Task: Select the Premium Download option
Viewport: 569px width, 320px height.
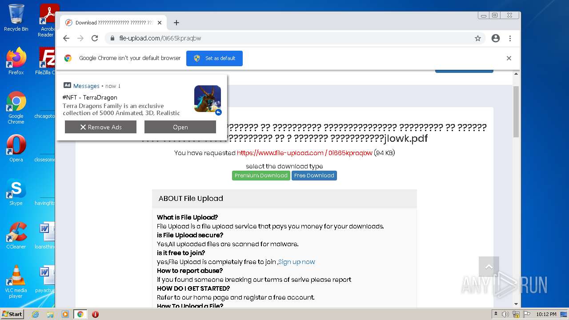Action: pos(261,176)
